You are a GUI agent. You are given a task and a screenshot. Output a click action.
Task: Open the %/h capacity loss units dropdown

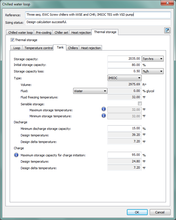coord(153,71)
